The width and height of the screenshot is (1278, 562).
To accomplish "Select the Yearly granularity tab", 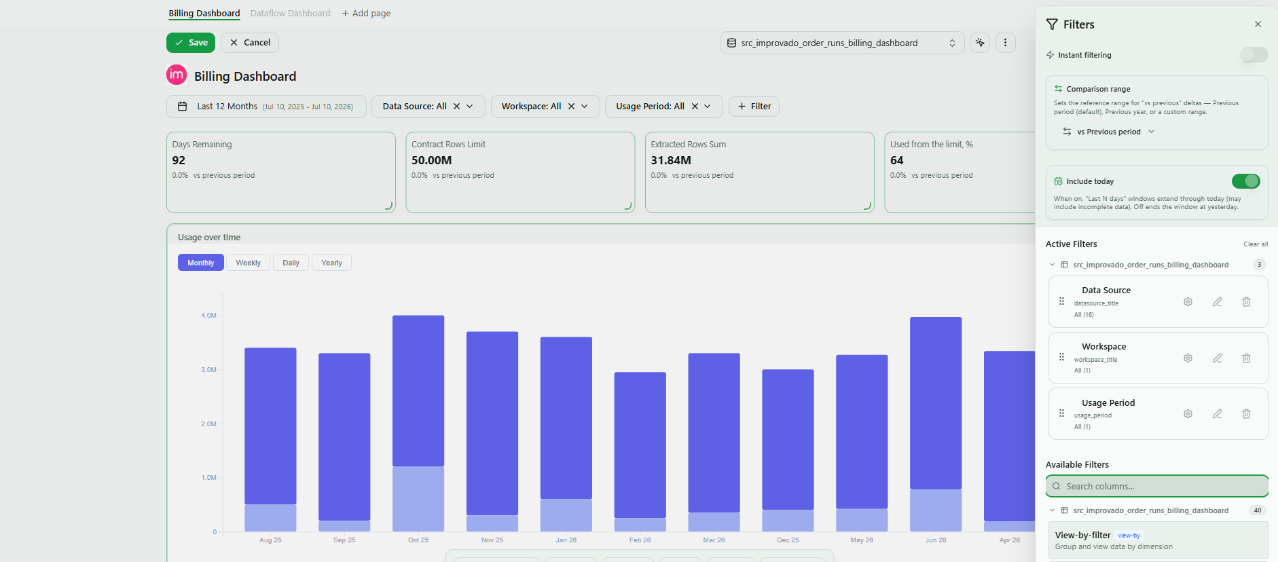I will click(x=331, y=263).
